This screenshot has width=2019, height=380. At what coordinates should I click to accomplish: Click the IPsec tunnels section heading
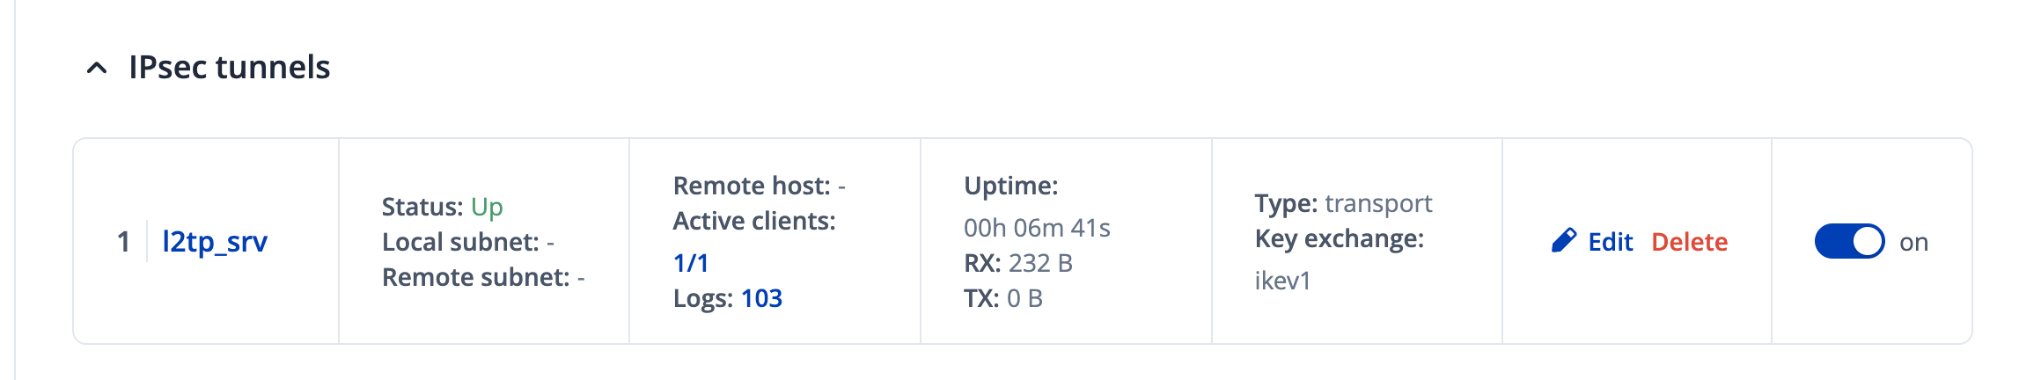tap(229, 68)
